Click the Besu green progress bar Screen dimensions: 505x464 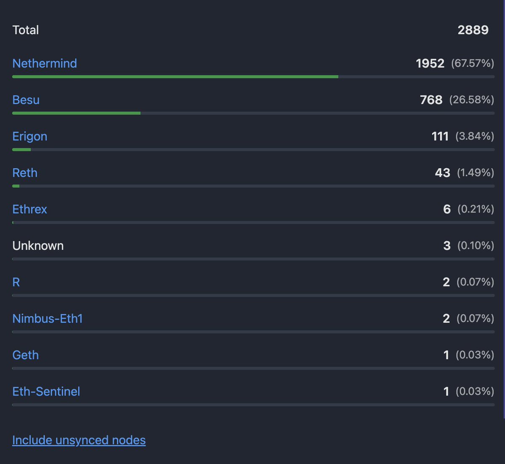pos(77,113)
